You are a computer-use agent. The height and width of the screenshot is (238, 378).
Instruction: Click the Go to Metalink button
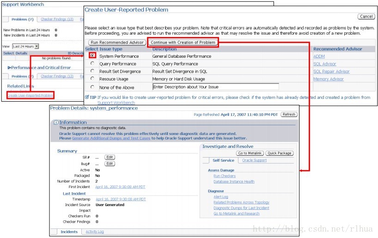pyautogui.click(x=250, y=153)
